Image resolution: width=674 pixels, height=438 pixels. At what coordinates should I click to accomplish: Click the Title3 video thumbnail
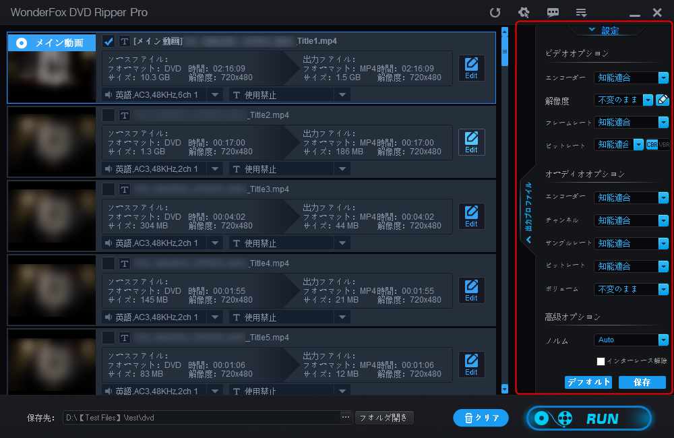coord(52,216)
